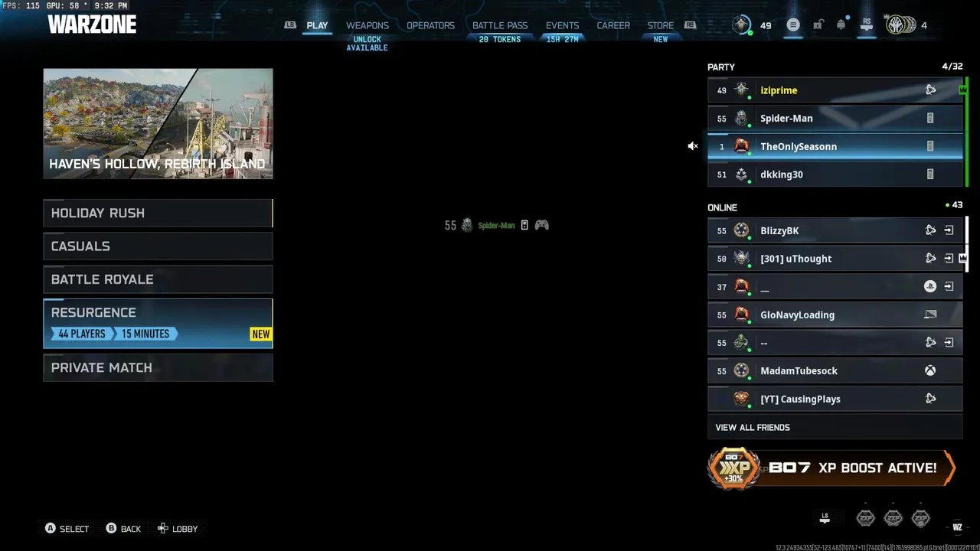Open player rank emblem beside level 49
Image resolution: width=980 pixels, height=551 pixels.
pyautogui.click(x=741, y=25)
